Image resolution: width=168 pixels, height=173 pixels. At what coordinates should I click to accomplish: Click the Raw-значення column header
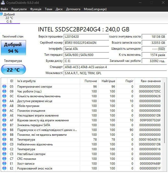click(148, 81)
